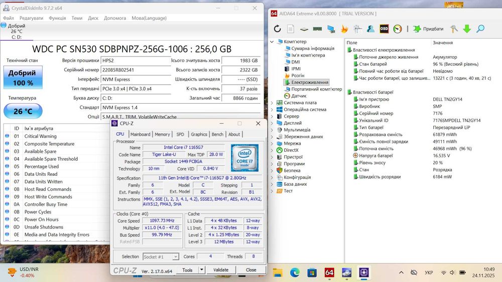Switch to the Memory tab in CPU-Z

pos(162,134)
